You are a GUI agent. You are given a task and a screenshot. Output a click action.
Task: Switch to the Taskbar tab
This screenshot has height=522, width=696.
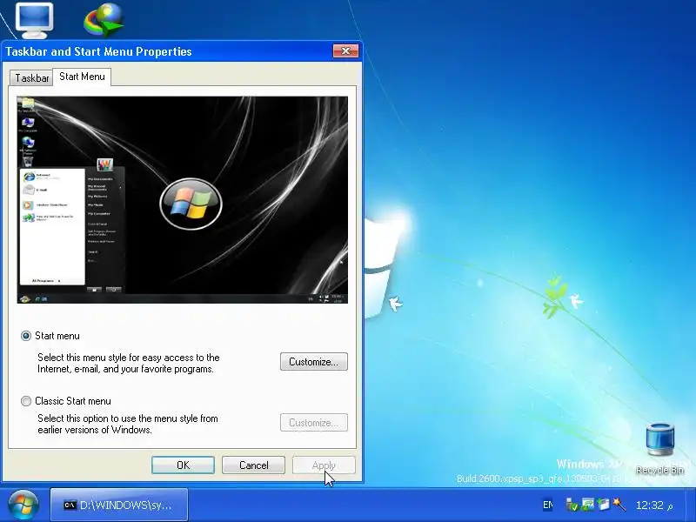click(31, 78)
